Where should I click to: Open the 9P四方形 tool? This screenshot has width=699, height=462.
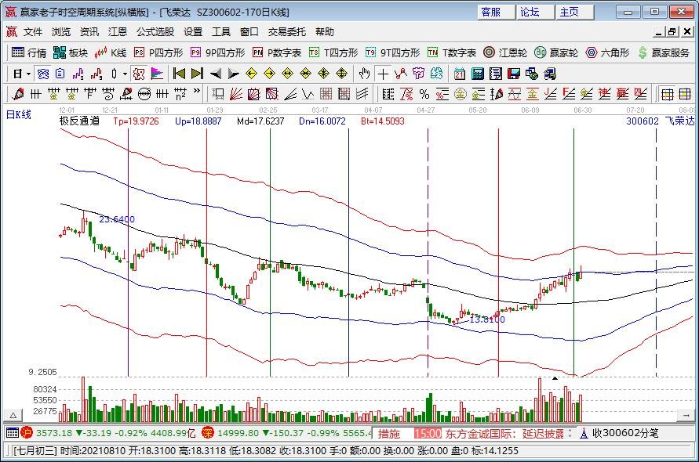tap(217, 53)
